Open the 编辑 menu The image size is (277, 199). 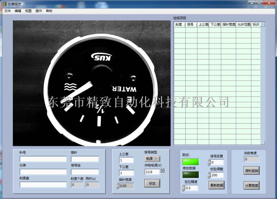[18, 11]
